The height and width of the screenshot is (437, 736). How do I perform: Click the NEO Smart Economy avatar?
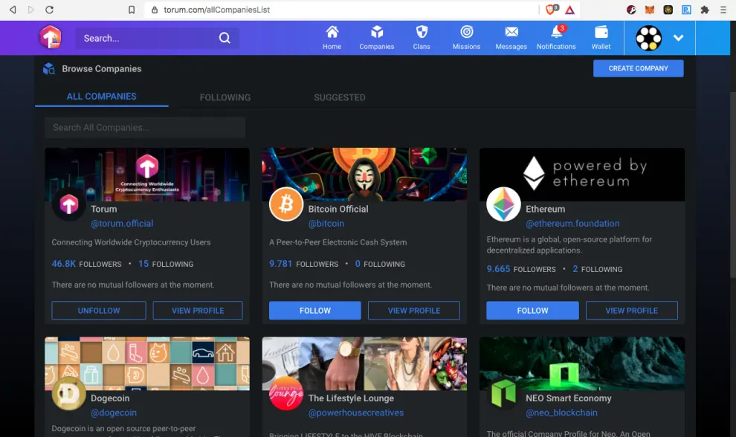coord(503,393)
